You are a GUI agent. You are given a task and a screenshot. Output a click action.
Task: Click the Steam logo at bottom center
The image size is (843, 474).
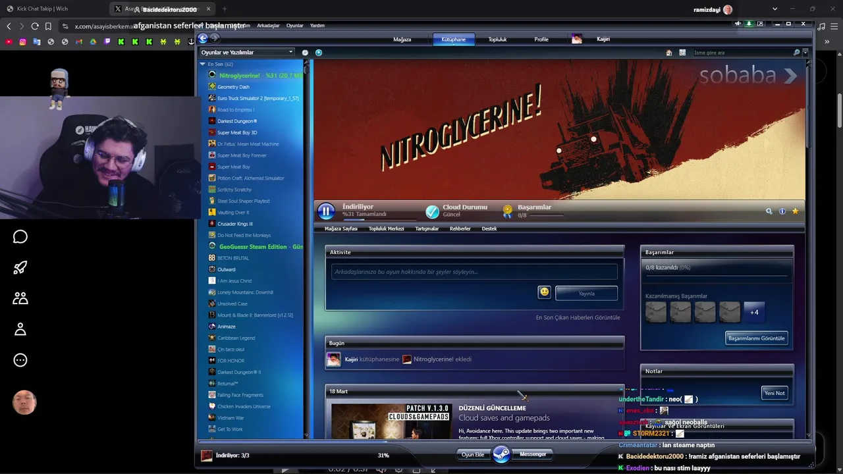pyautogui.click(x=501, y=454)
